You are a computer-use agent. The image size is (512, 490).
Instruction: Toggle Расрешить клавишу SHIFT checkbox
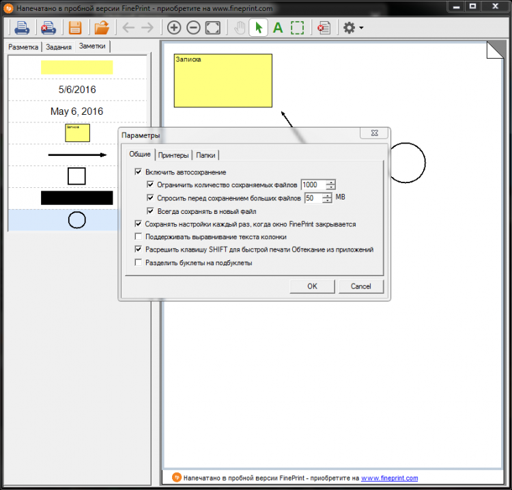[138, 249]
